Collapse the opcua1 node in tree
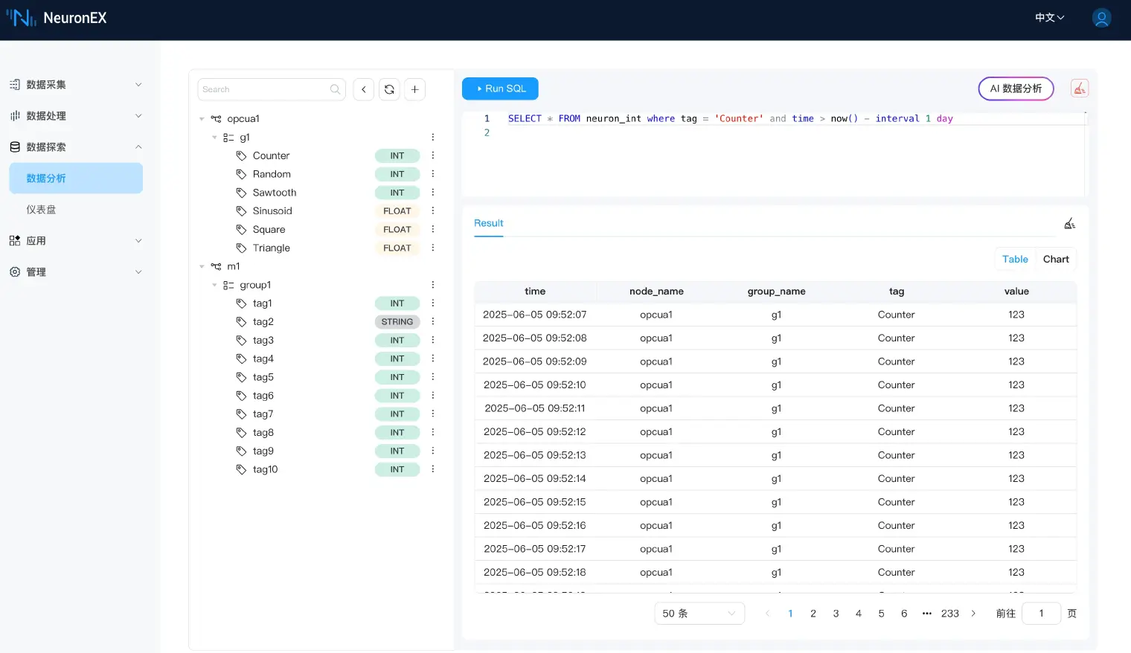Viewport: 1131px width, 653px height. click(202, 119)
